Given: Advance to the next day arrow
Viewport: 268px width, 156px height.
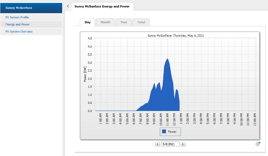Looking at the screenshot, I should pos(183,144).
